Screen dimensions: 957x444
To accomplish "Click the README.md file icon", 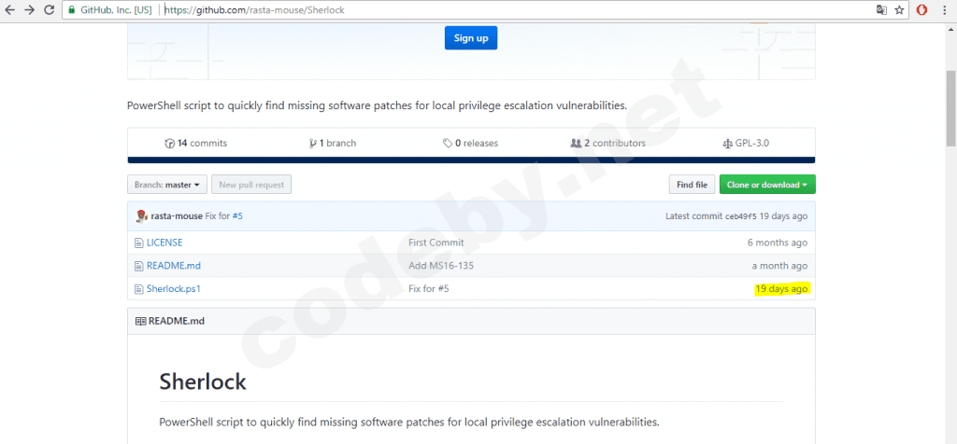I will pos(138,266).
